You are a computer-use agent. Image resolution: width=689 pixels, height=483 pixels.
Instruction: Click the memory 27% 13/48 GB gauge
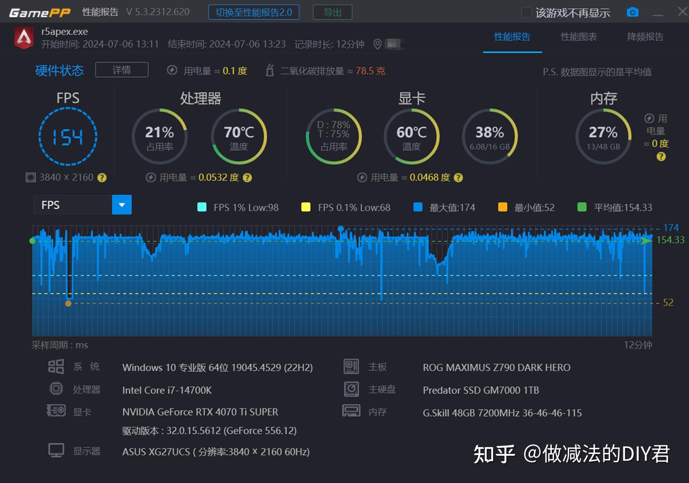603,137
